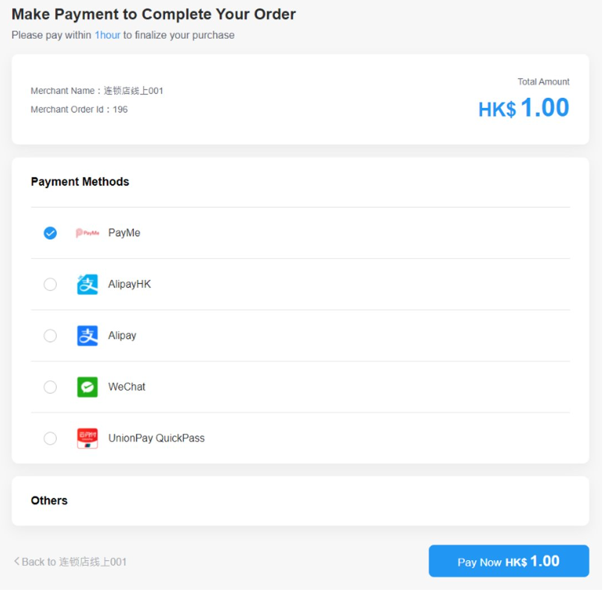Select the UnionPay QuickPass radio button
The width and height of the screenshot is (606, 591).
point(50,438)
